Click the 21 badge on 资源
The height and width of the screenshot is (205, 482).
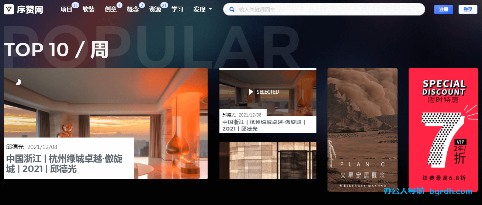tap(164, 5)
